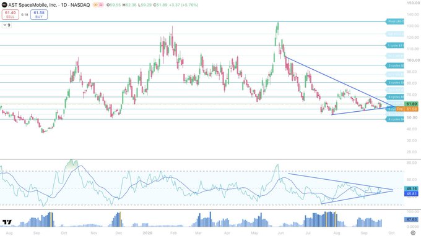The height and width of the screenshot is (236, 421).
Task: Click the red 61.40 SELL button
Action: (x=10, y=14)
